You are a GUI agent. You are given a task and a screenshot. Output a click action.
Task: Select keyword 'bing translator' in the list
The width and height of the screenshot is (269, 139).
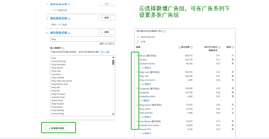coord(59,64)
